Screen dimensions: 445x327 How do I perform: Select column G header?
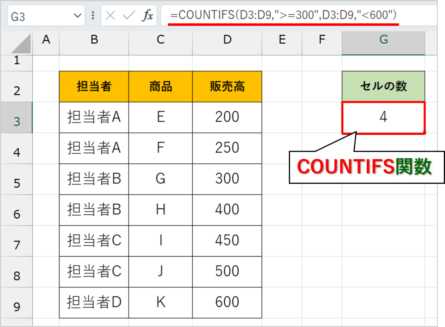click(384, 43)
